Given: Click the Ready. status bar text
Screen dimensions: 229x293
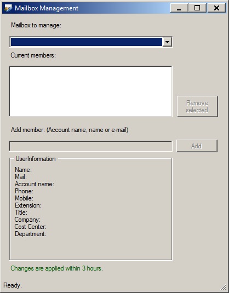Looking at the screenshot, I should coord(13,285).
